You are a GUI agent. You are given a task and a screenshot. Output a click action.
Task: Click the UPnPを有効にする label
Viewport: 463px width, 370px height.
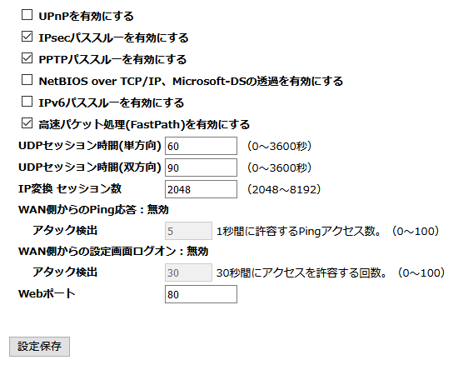click(x=87, y=16)
